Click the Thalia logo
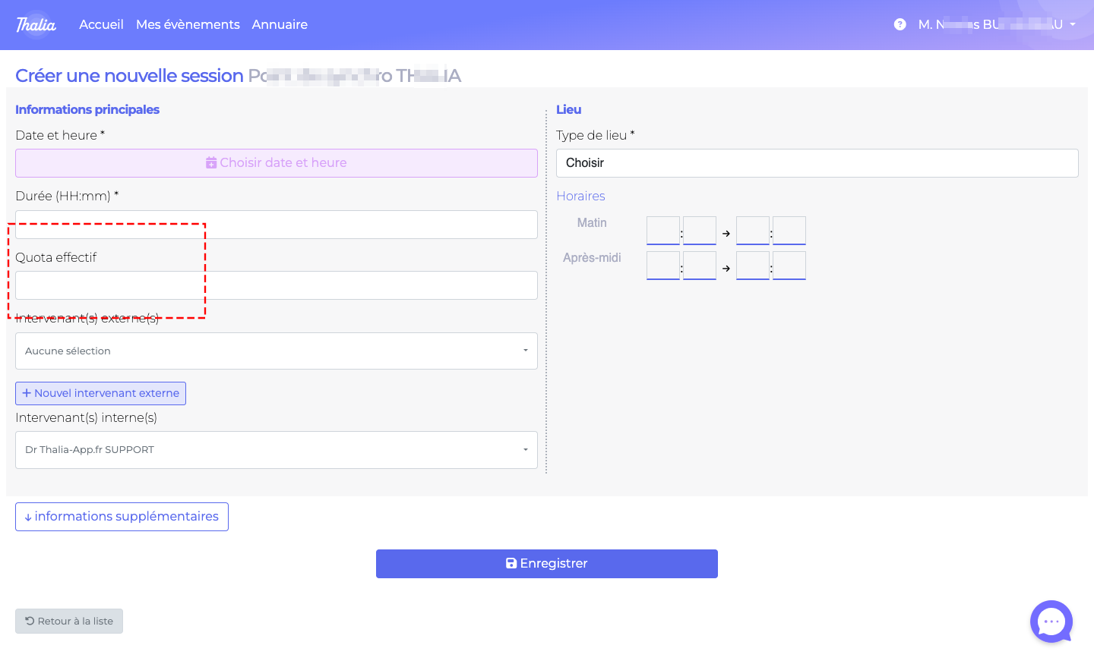 tap(36, 24)
